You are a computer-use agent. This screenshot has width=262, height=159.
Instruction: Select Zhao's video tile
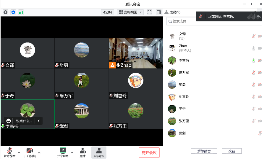(135, 53)
